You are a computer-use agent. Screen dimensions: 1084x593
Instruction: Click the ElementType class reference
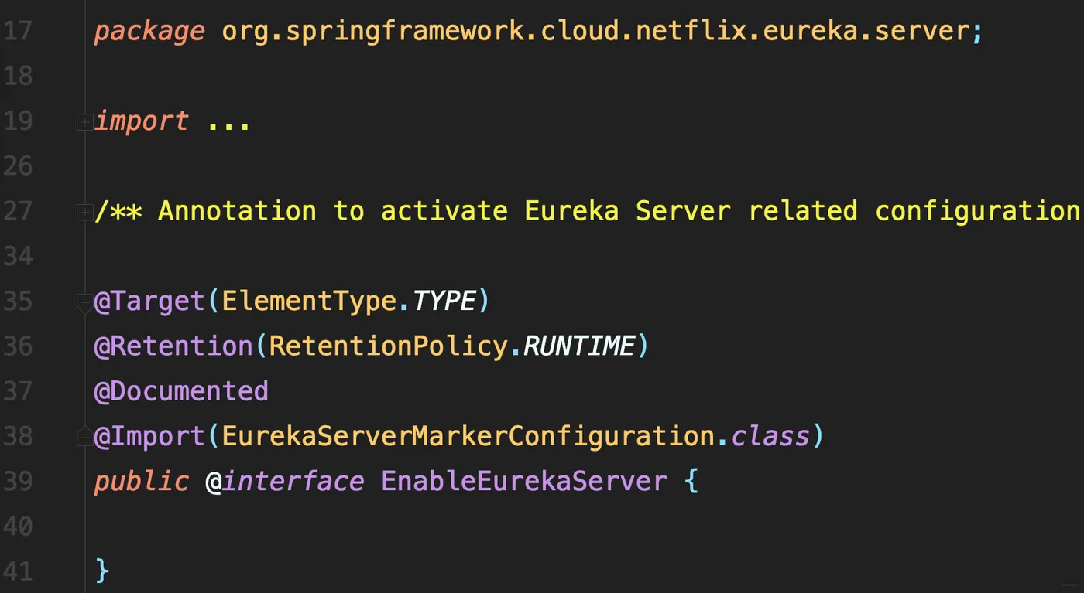tap(309, 302)
